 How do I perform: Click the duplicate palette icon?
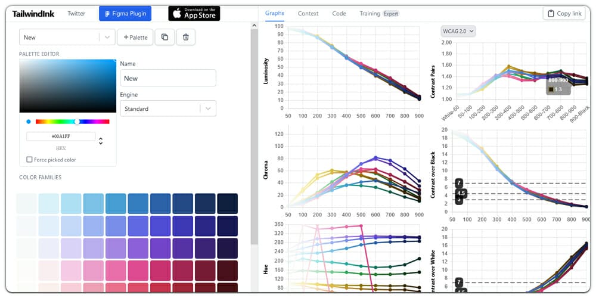pos(164,37)
